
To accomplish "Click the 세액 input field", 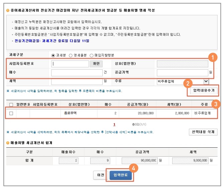I will 77,81.
